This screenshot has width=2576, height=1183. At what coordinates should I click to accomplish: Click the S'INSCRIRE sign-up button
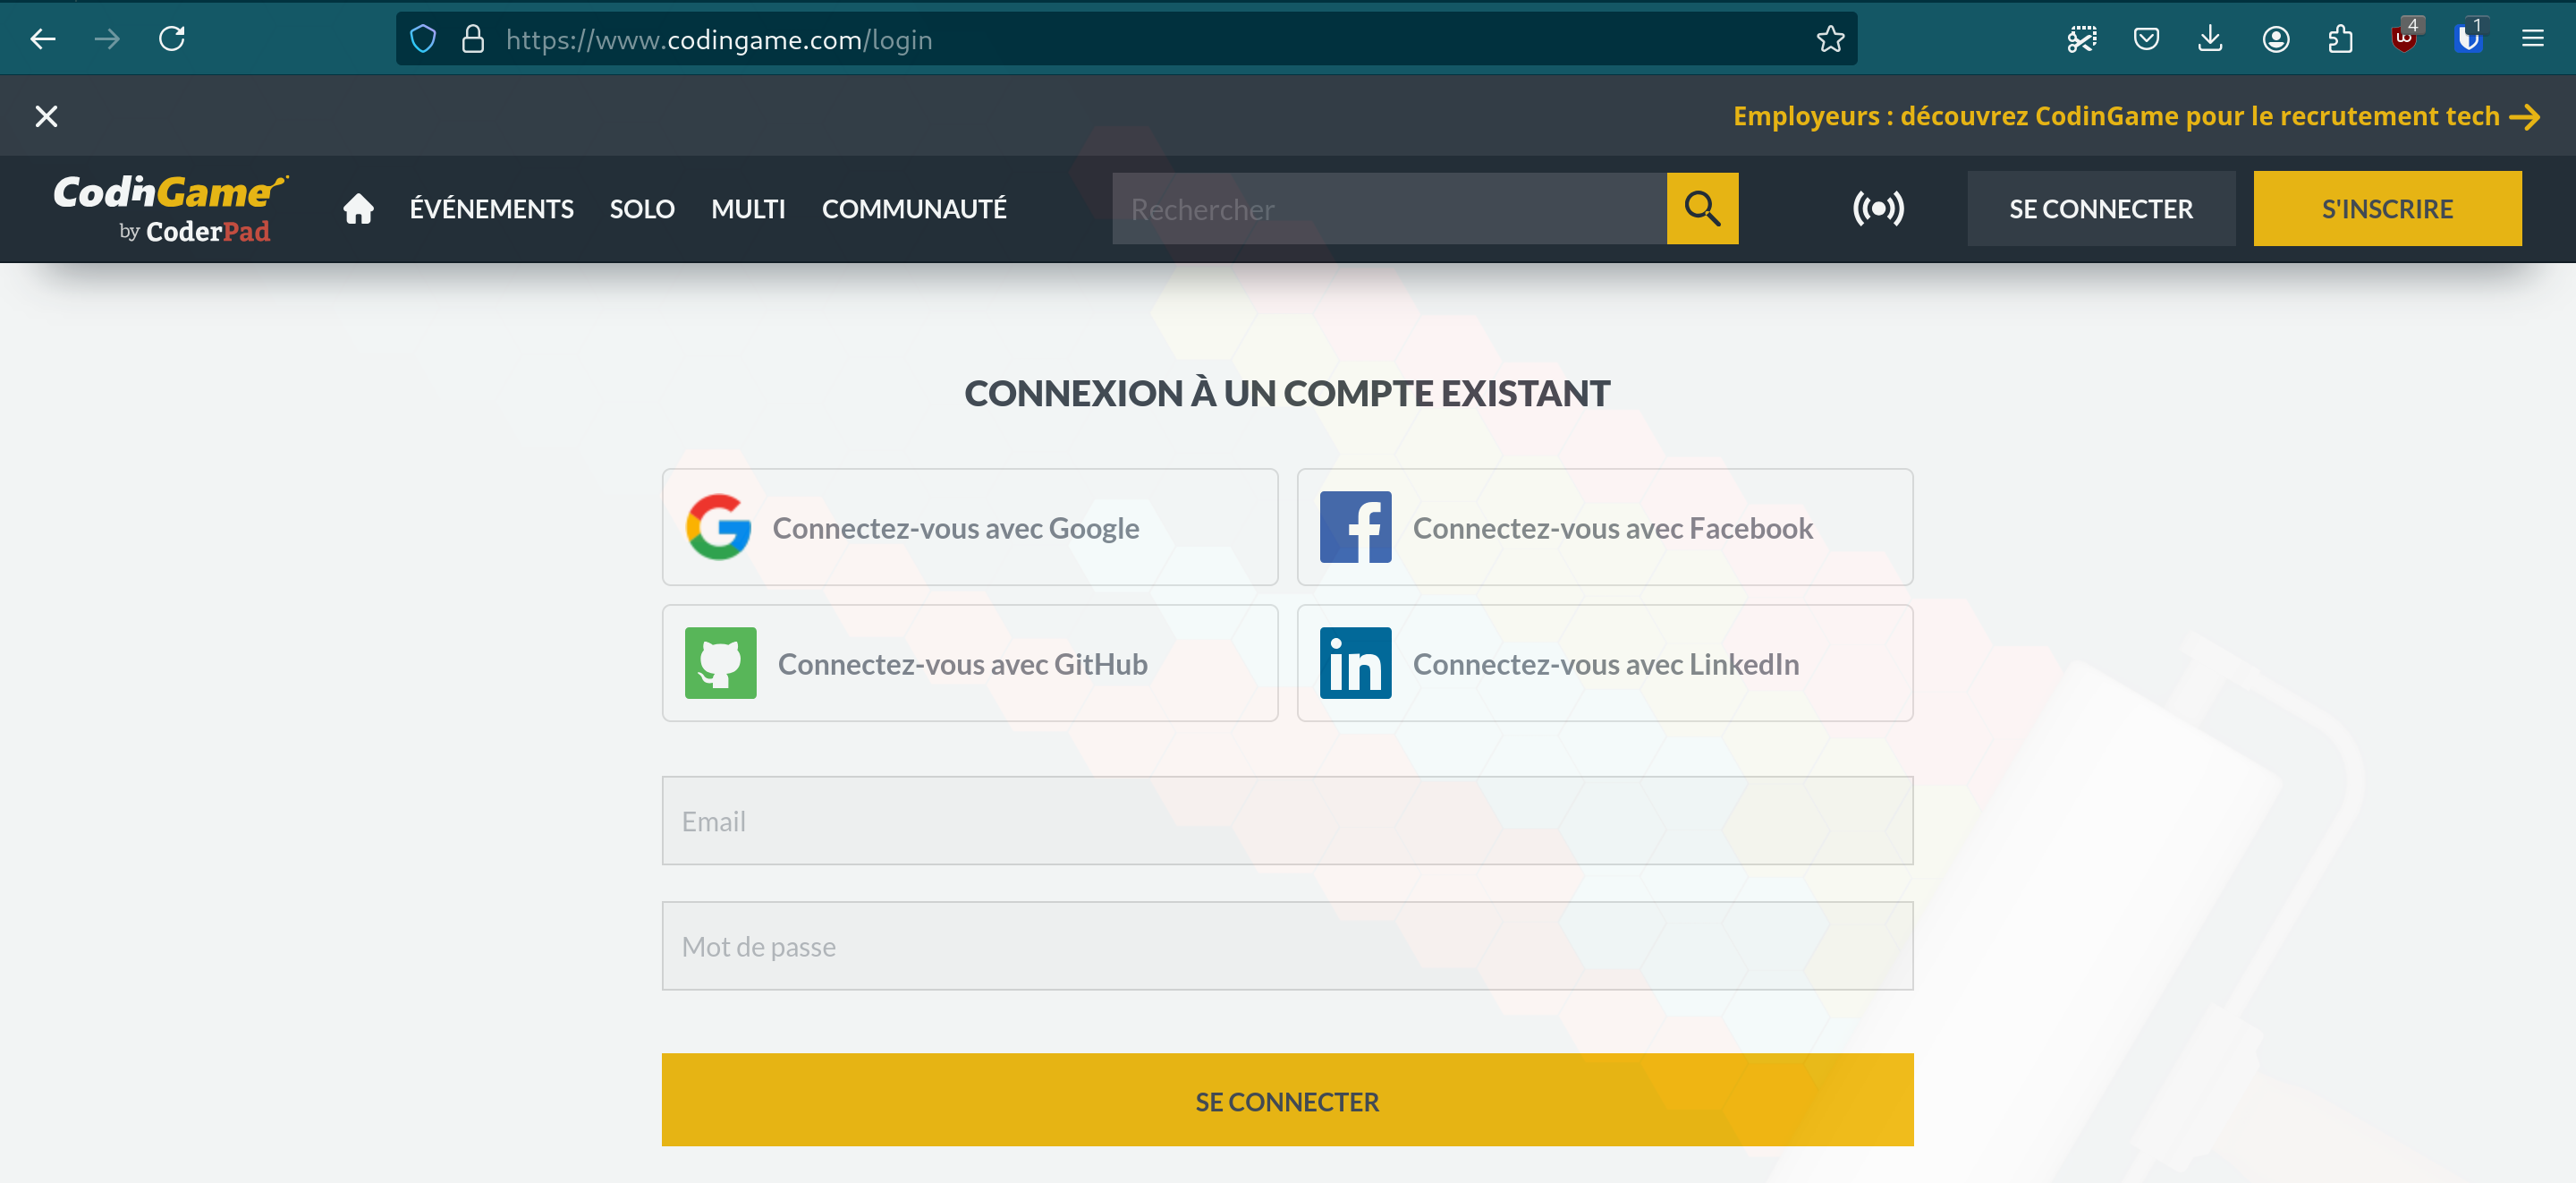tap(2387, 209)
